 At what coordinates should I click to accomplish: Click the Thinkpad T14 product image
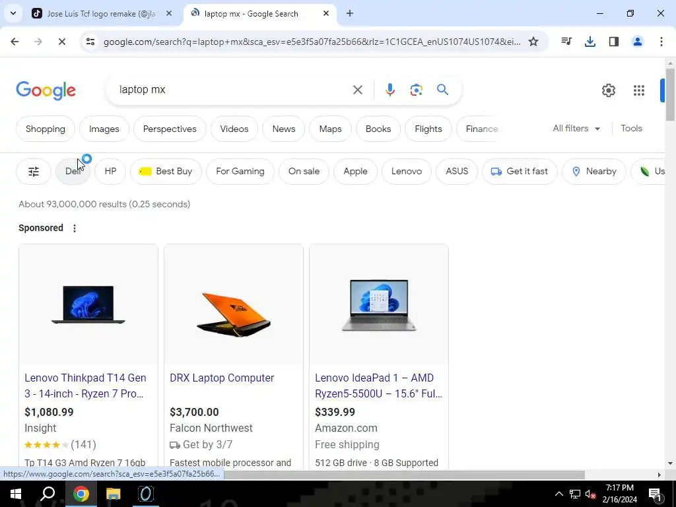click(88, 304)
